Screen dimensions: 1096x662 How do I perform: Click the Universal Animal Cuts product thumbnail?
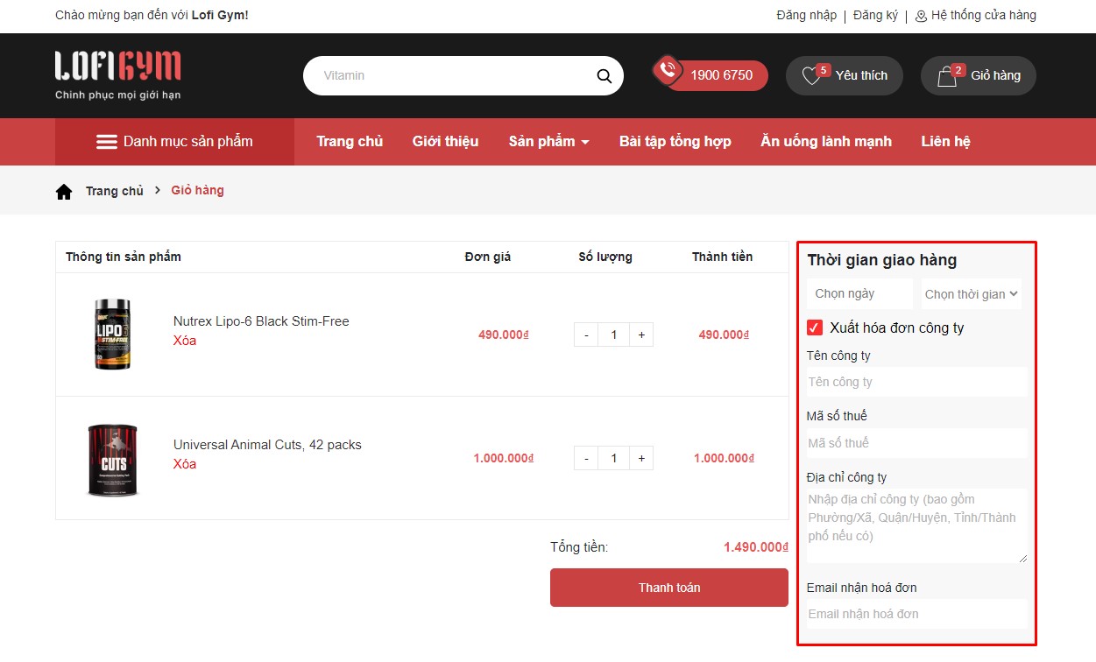point(113,459)
